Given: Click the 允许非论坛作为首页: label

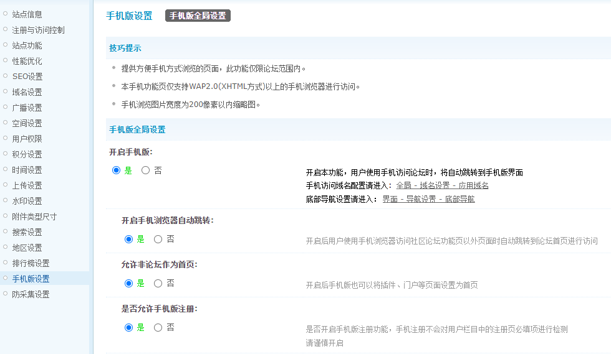Looking at the screenshot, I should 160,265.
